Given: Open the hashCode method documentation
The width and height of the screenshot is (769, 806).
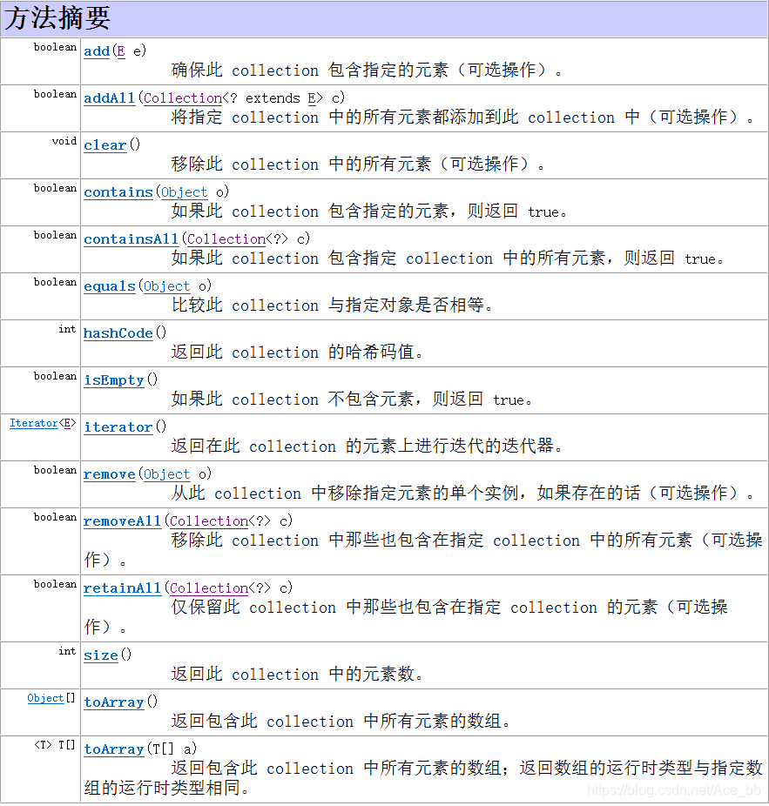Looking at the screenshot, I should [x=118, y=333].
